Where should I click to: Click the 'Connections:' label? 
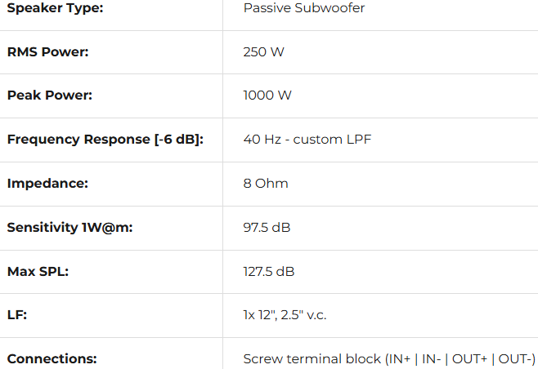click(52, 358)
